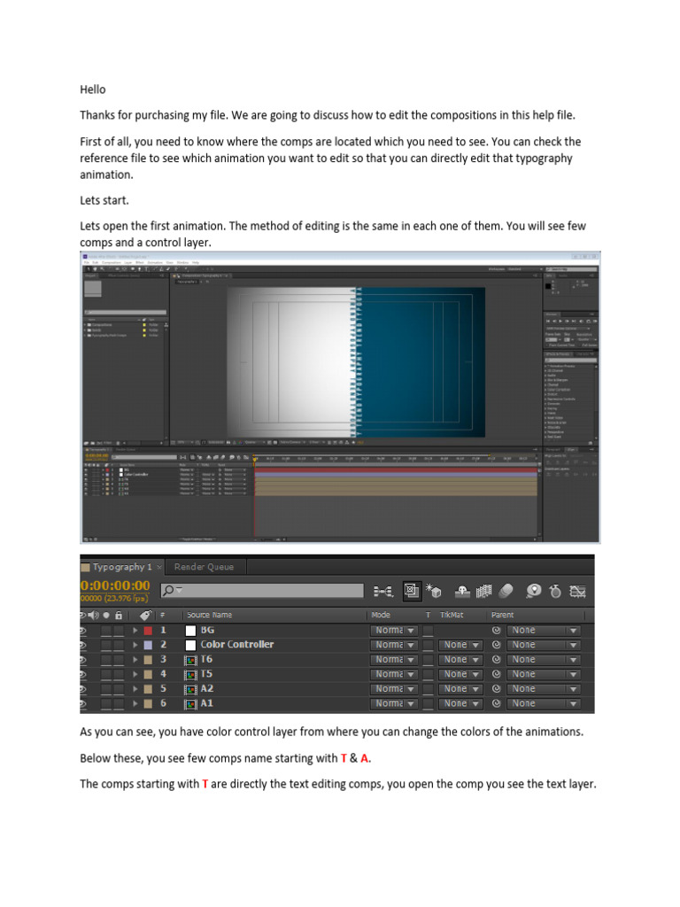Click the Video eye column header icon
This screenshot has height=907, width=680.
point(83,615)
